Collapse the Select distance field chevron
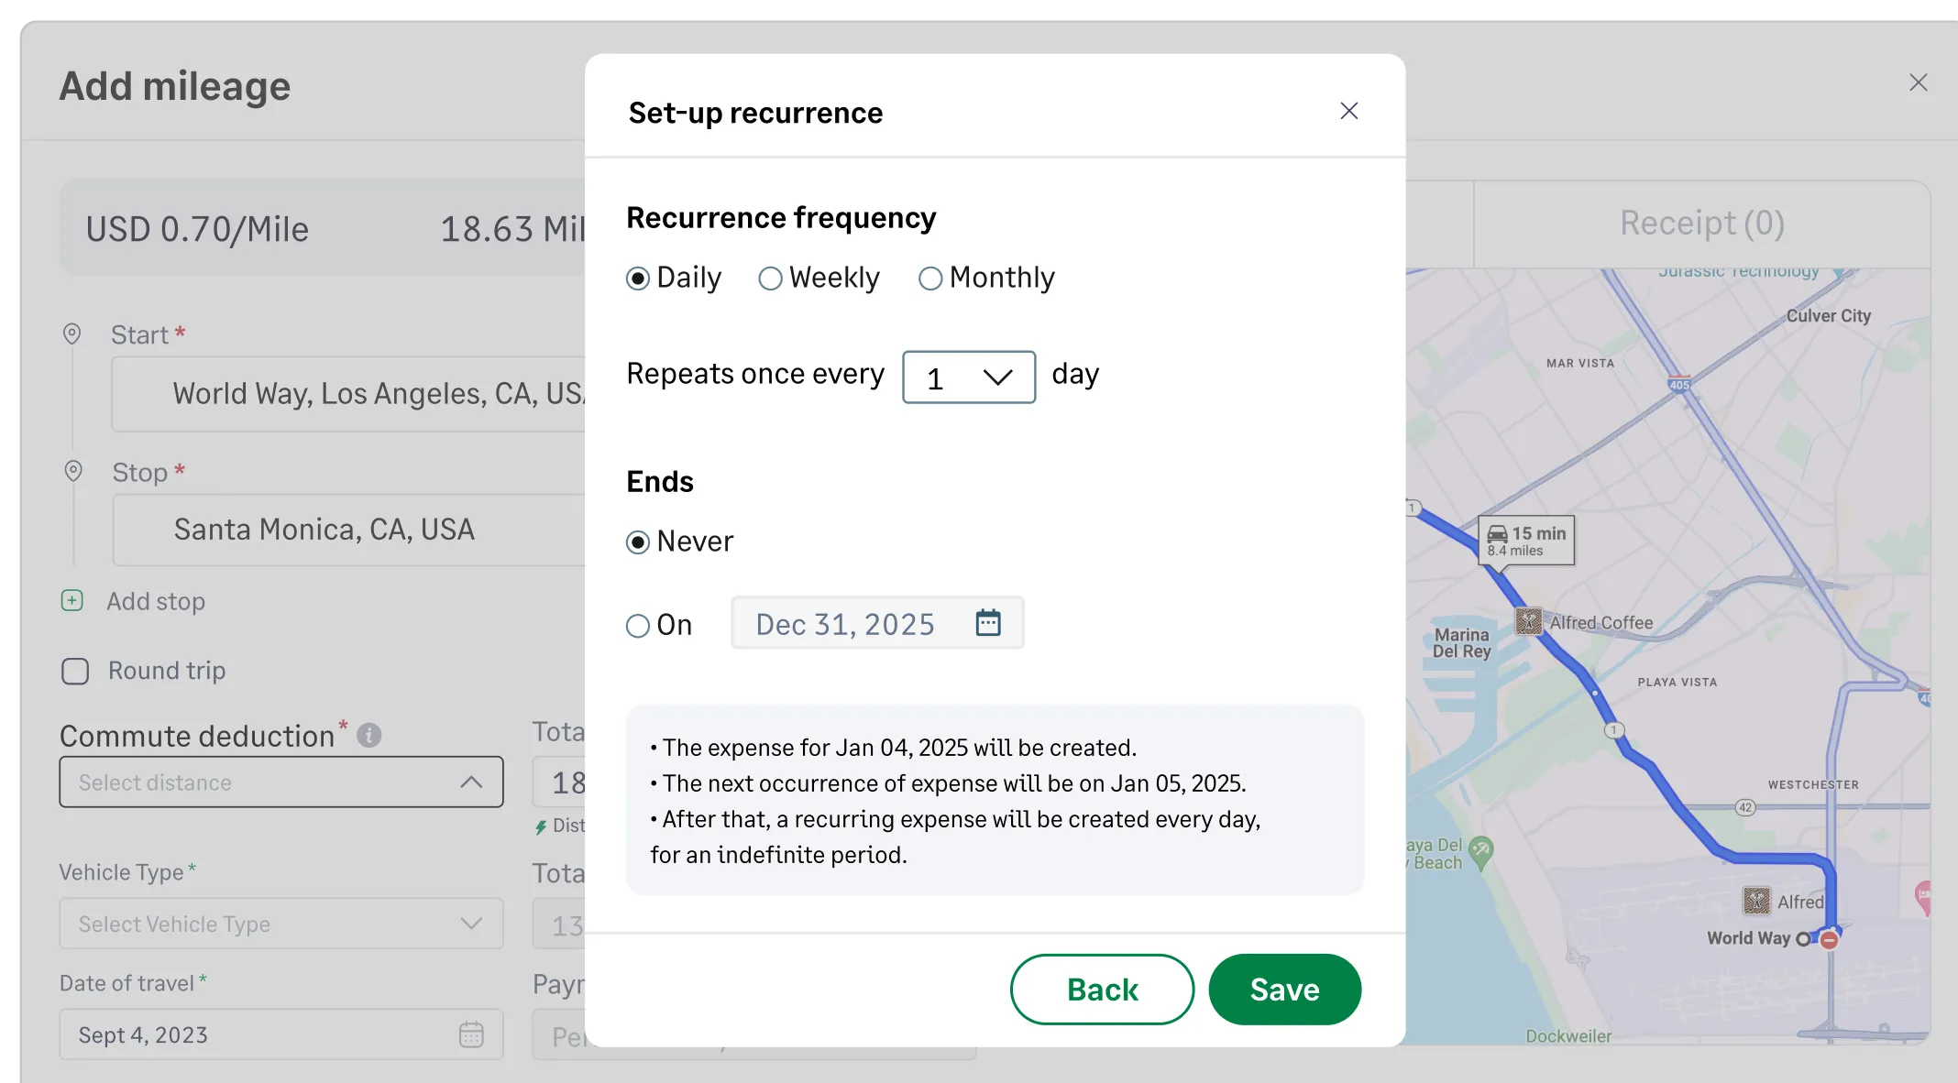 pyautogui.click(x=472, y=782)
